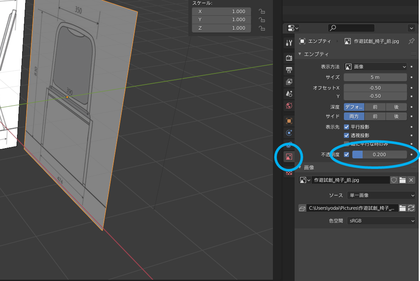Unlink the image with the X icon

point(411,180)
